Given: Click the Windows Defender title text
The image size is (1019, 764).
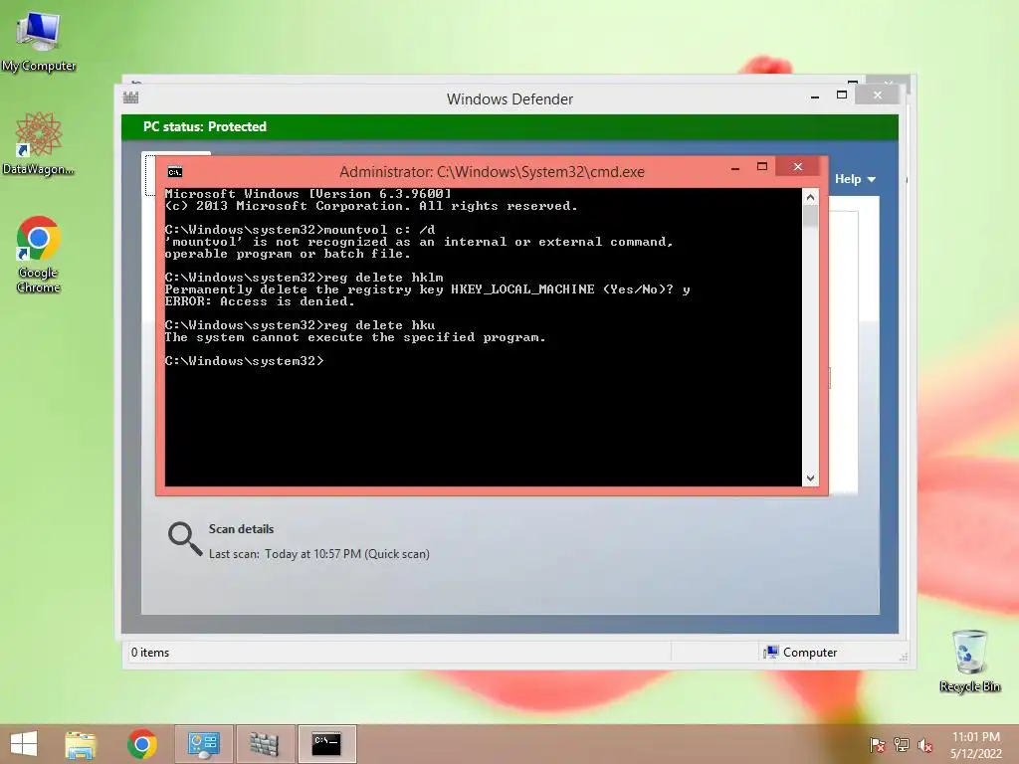Looking at the screenshot, I should coord(509,99).
